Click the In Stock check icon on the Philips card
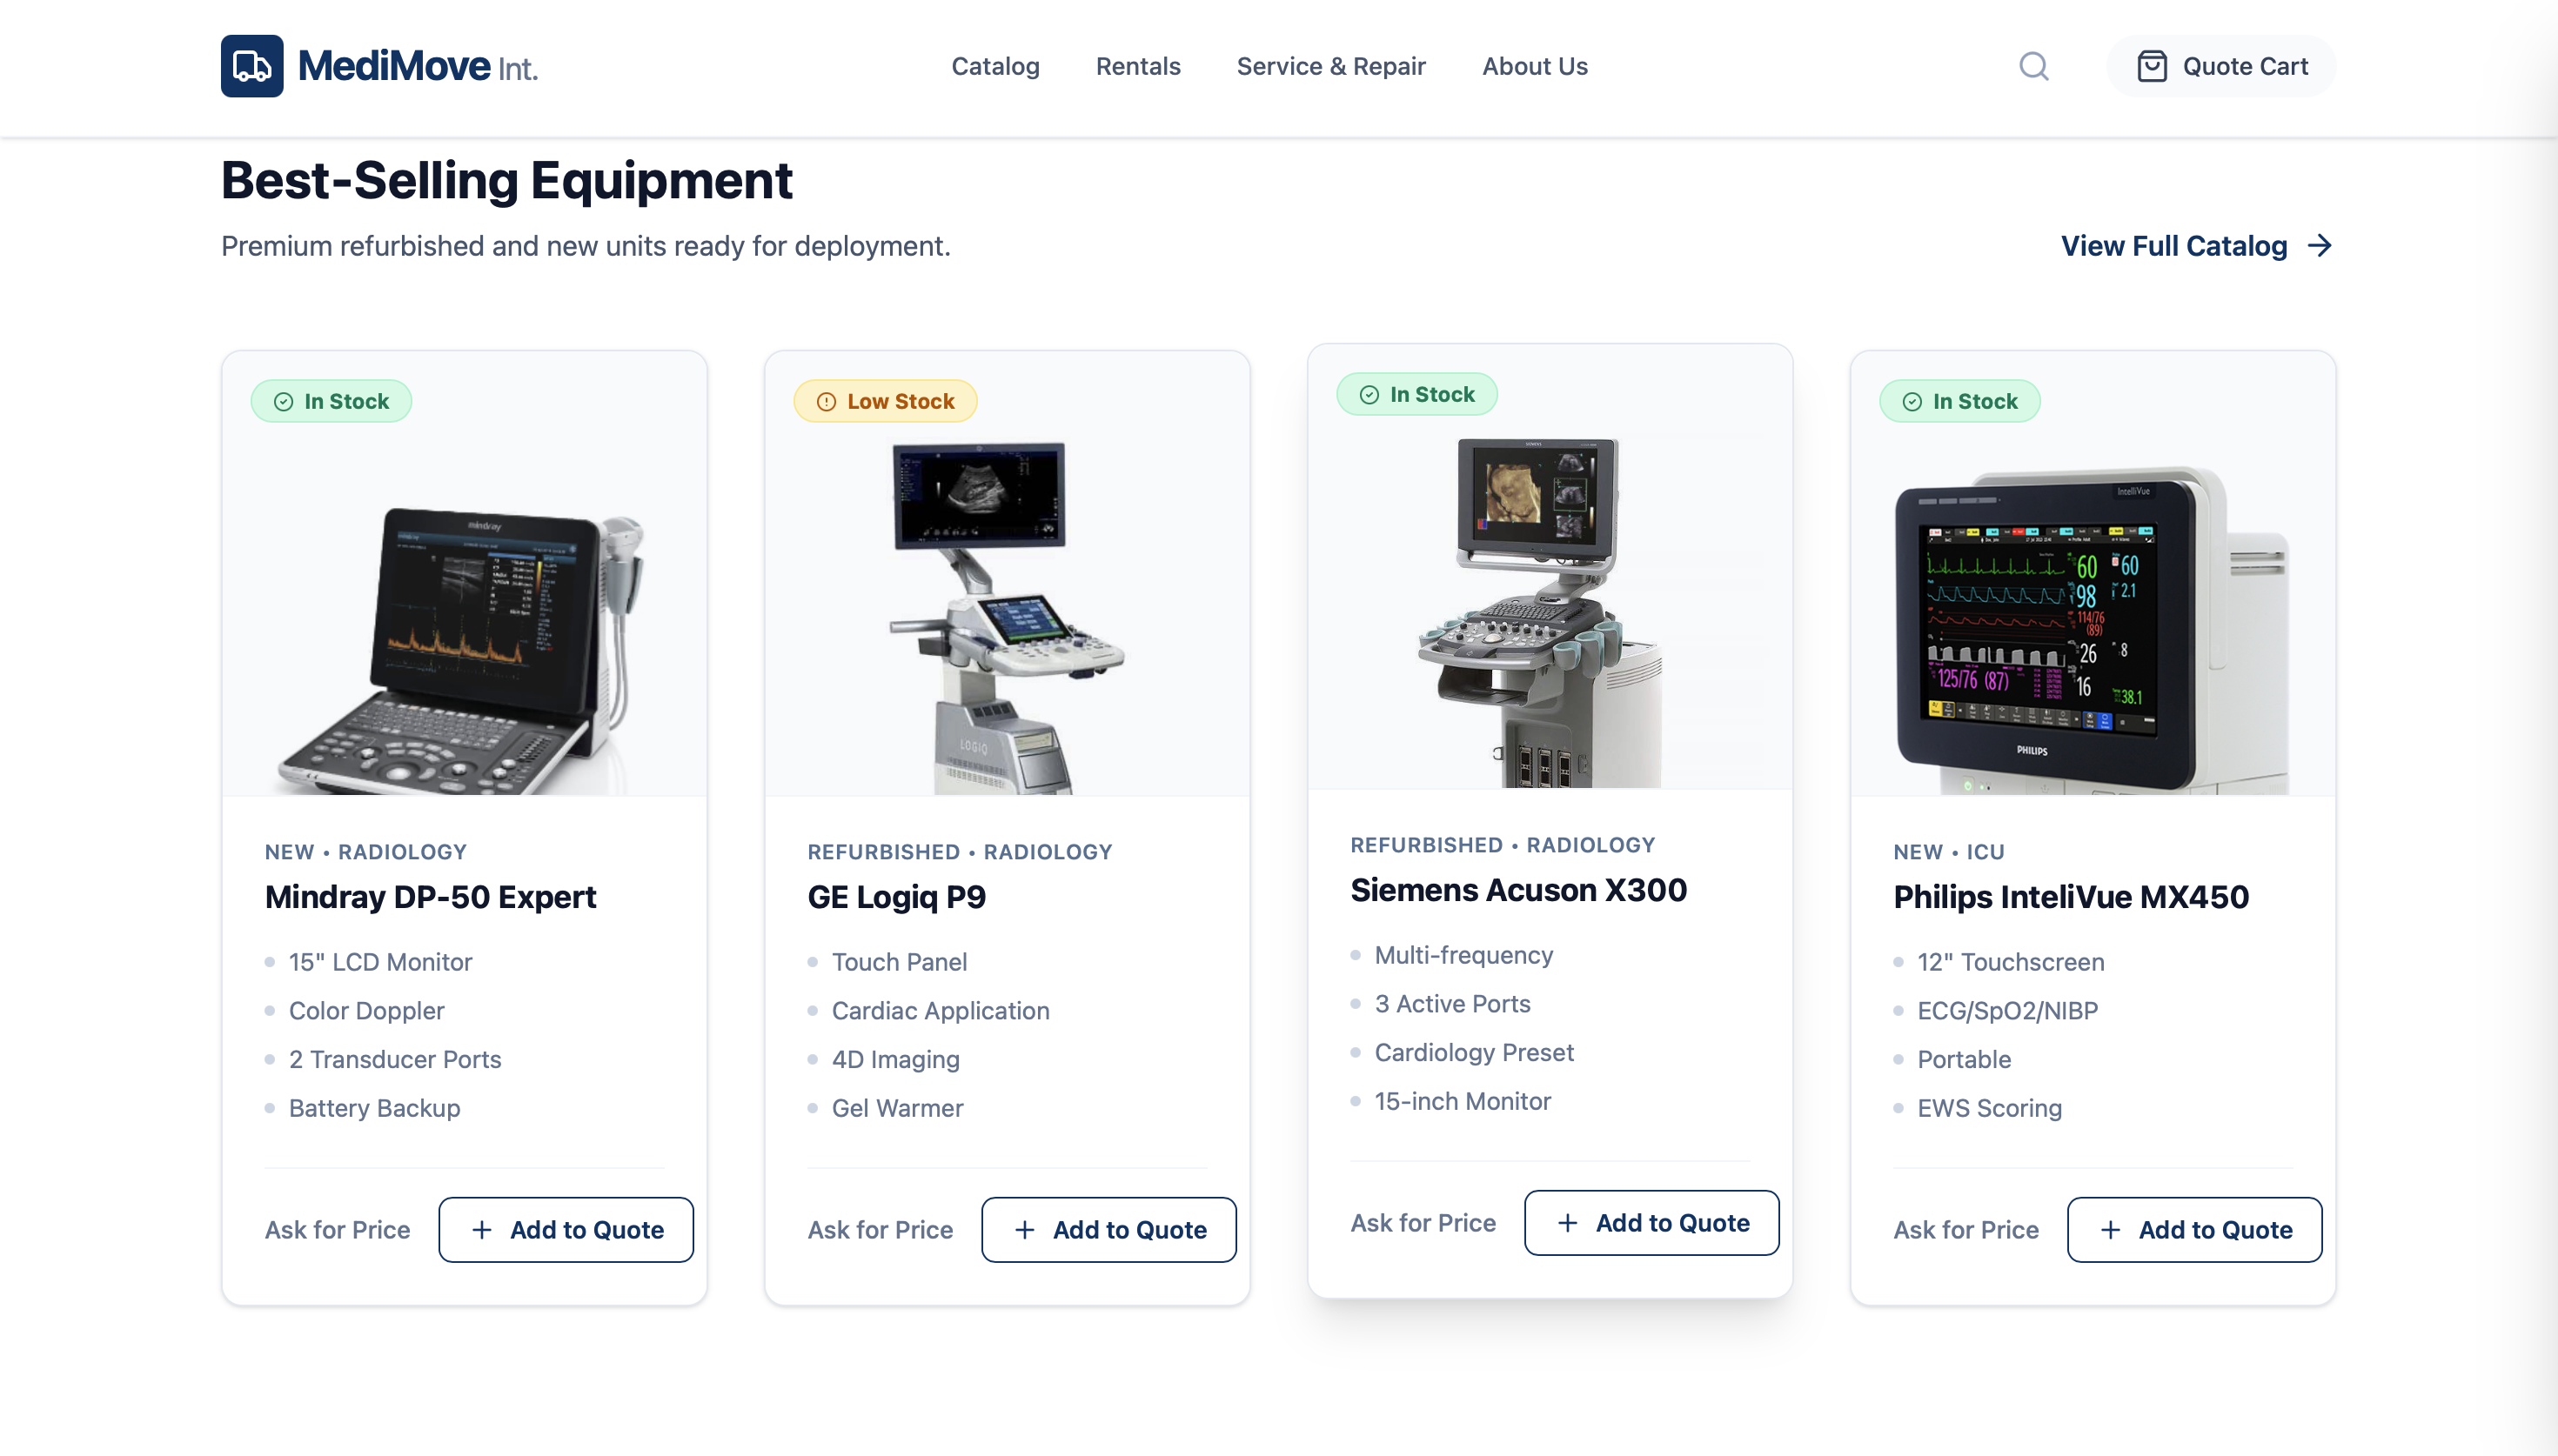This screenshot has width=2558, height=1456. 1912,402
